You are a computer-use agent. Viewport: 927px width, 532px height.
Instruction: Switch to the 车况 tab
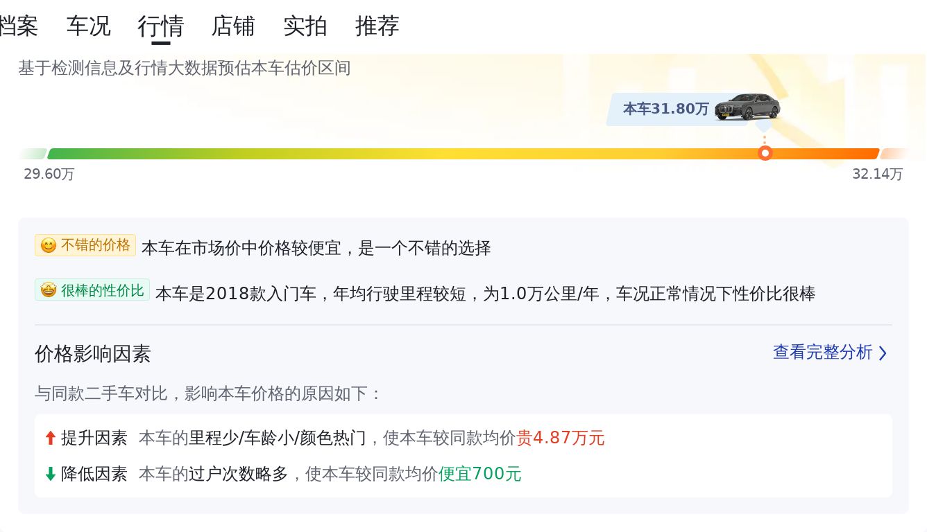click(x=88, y=26)
